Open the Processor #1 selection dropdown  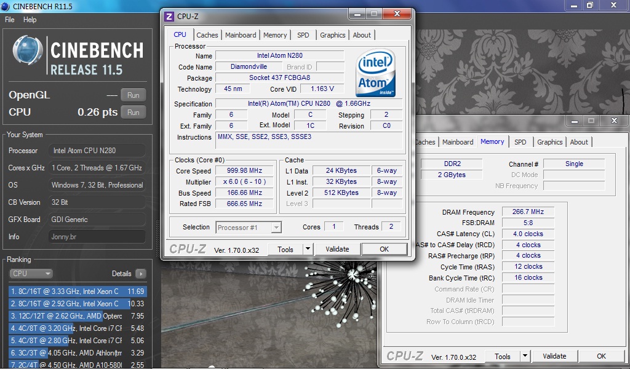[x=249, y=228]
